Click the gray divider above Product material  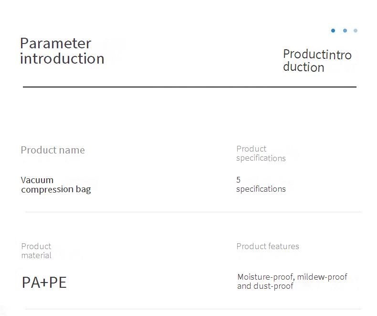pyautogui.click(x=193, y=212)
